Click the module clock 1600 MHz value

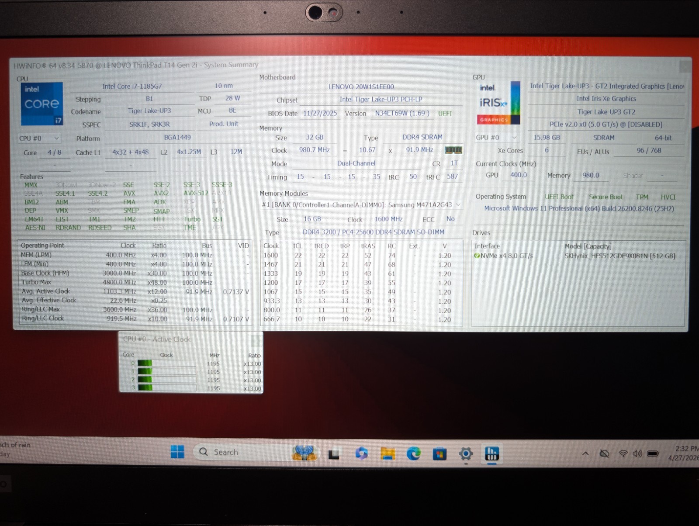click(x=388, y=219)
